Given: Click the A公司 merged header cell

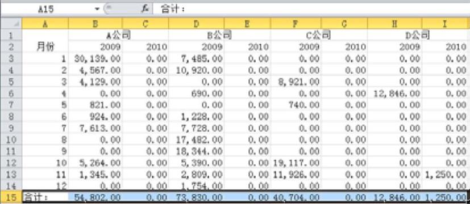Looking at the screenshot, I should pos(118,35).
